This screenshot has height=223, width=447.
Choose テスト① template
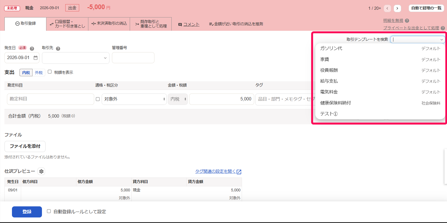(380, 114)
